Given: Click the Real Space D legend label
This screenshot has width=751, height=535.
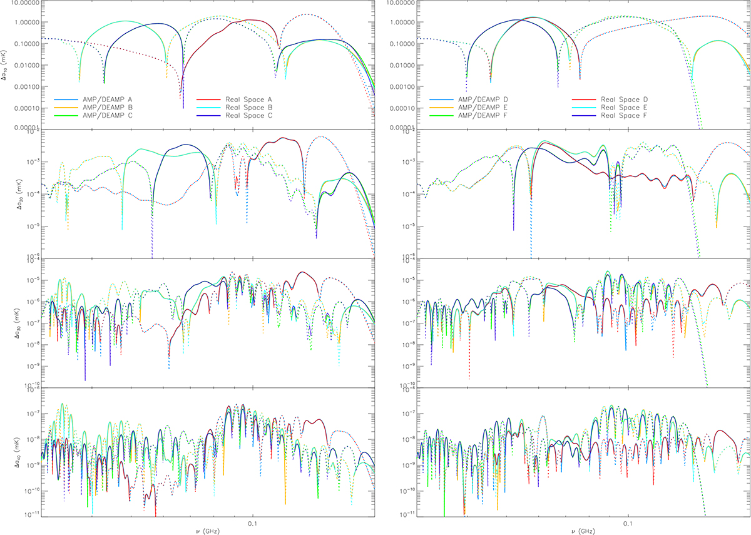Looking at the screenshot, I should tap(625, 99).
